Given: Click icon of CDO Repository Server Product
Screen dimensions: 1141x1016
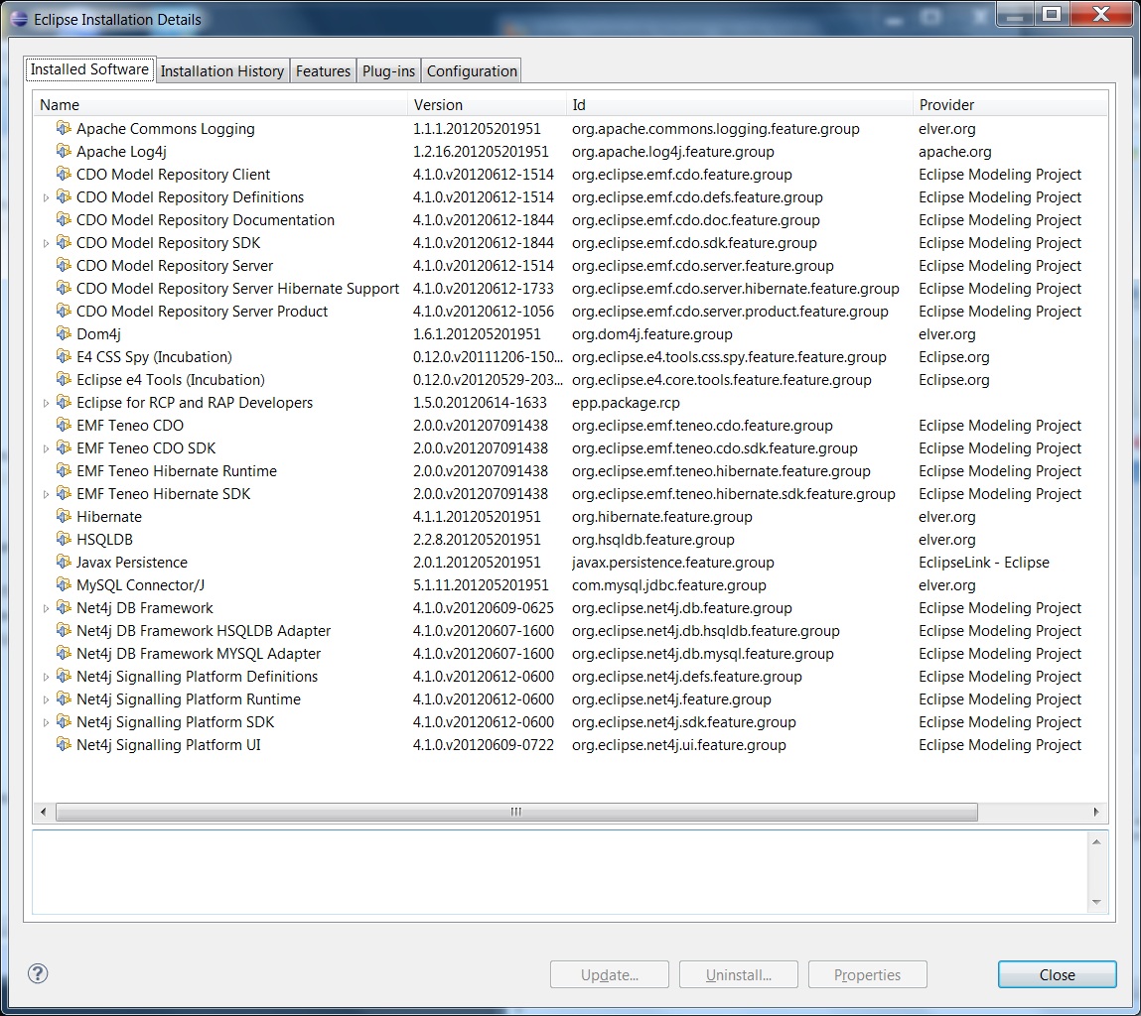Looking at the screenshot, I should click(64, 312).
